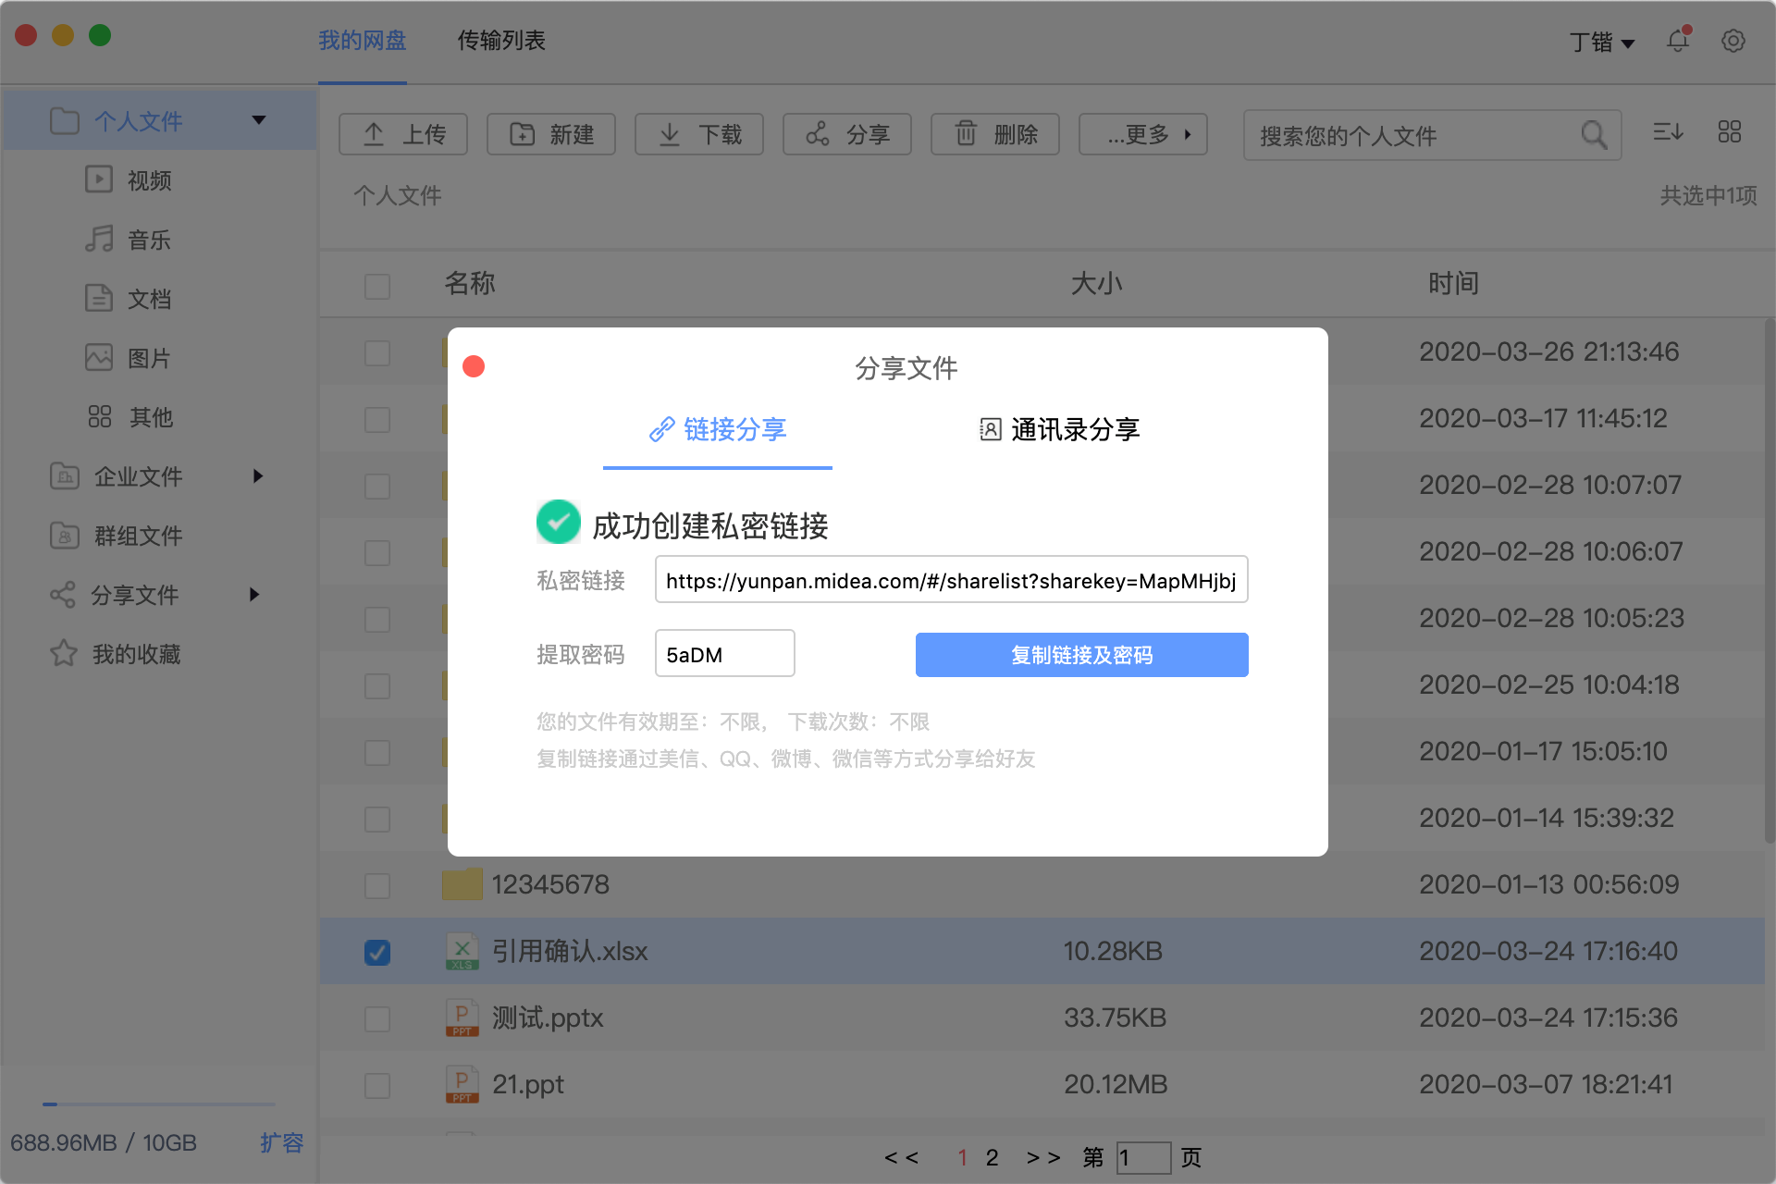The width and height of the screenshot is (1776, 1184).
Task: Check the 测试.pptx row checkbox
Action: pyautogui.click(x=377, y=1018)
